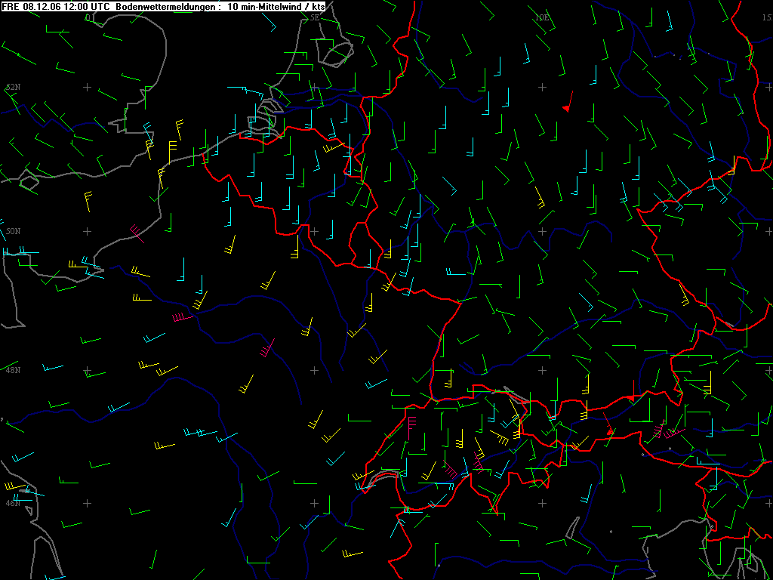This screenshot has height=580, width=773.
Task: Click the grid cross beside the 50N label
Action: (x=87, y=231)
